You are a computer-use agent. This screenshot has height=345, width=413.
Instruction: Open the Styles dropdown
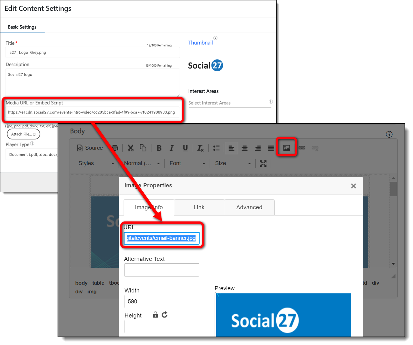[x=96, y=163]
